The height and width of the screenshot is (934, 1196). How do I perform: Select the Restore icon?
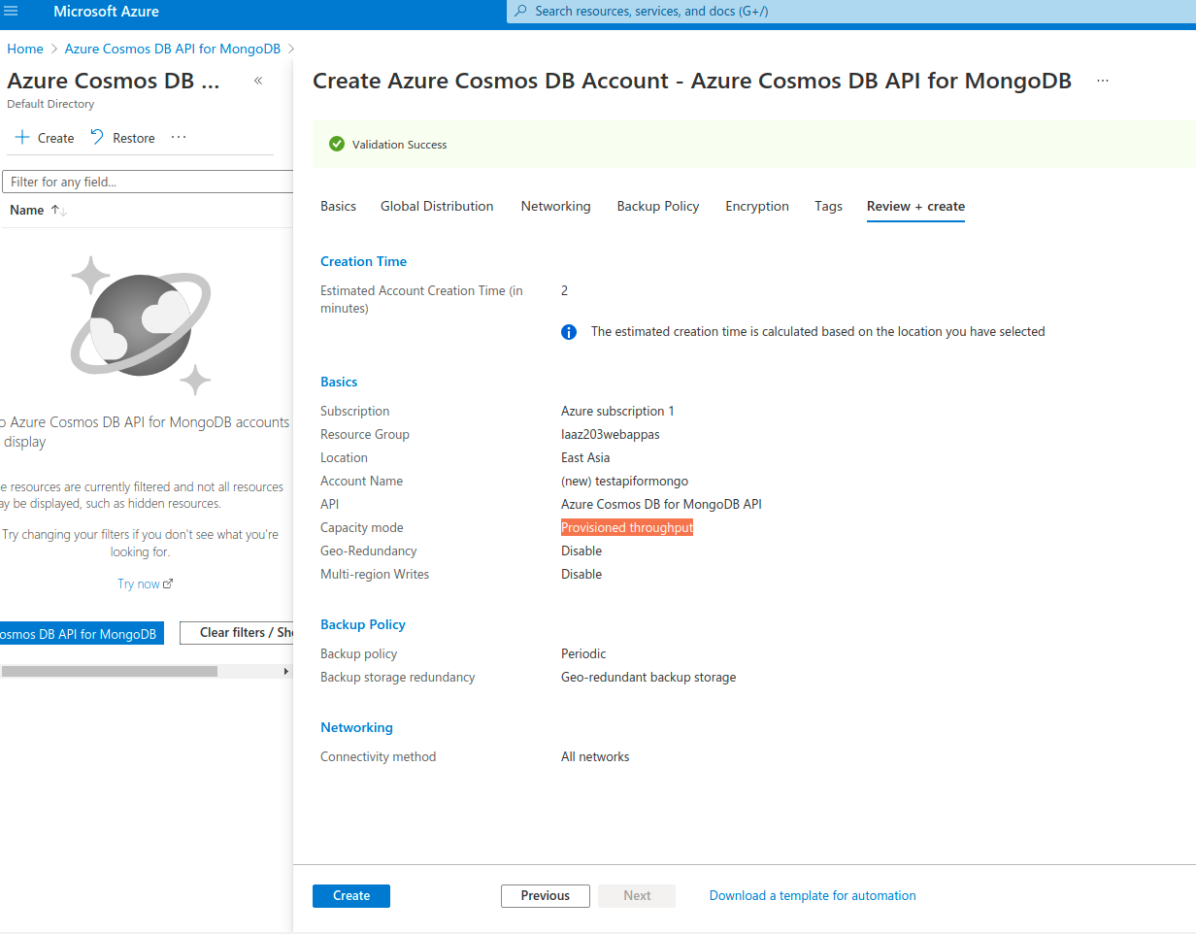[x=100, y=137]
